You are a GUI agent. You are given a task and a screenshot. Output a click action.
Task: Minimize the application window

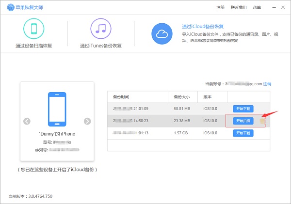click(273, 7)
